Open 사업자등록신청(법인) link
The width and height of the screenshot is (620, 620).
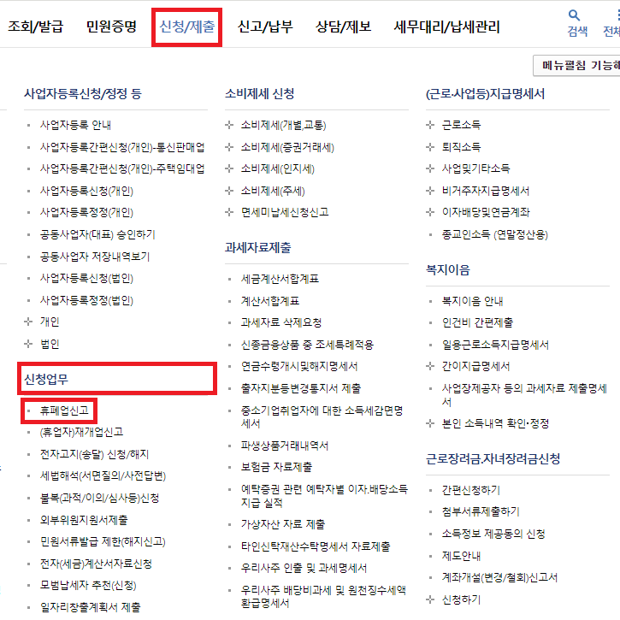click(86, 279)
